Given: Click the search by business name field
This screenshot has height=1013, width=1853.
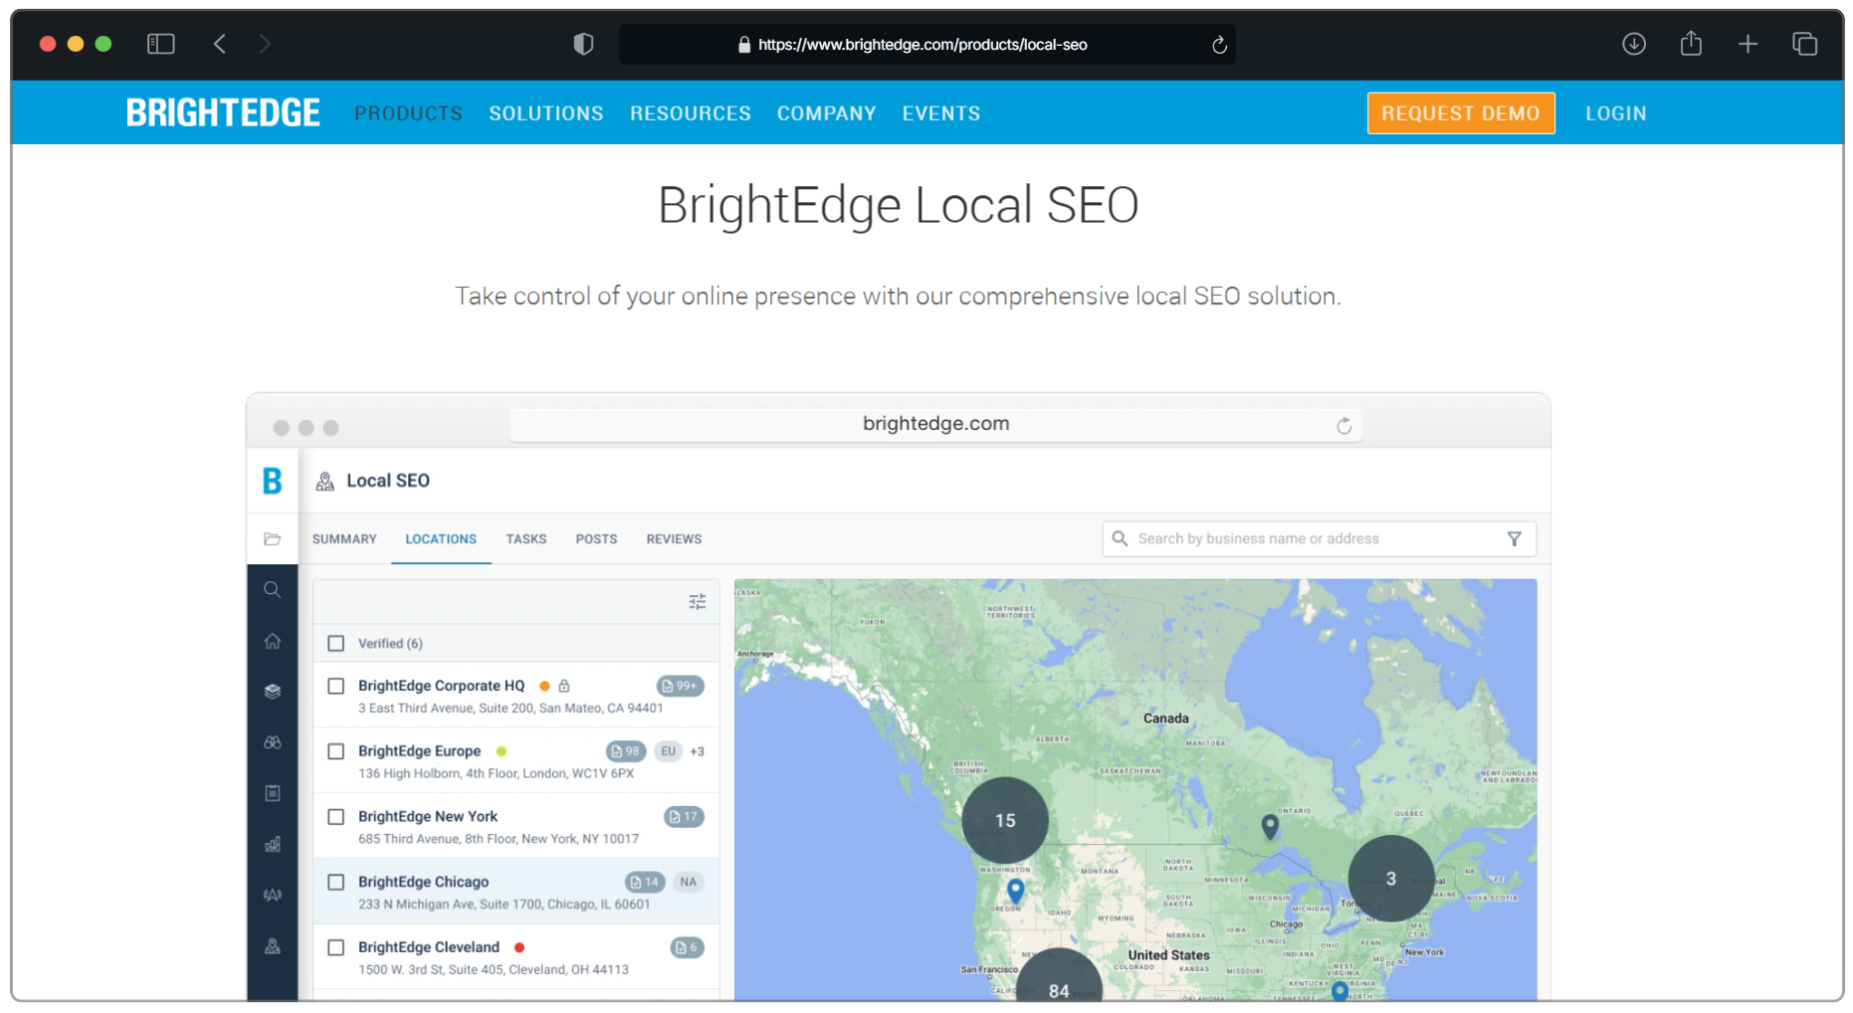Looking at the screenshot, I should click(x=1319, y=538).
